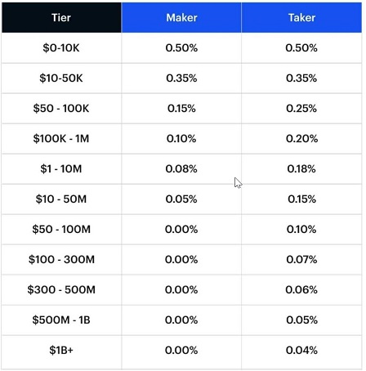Click the $100 - 300M tier label
Image resolution: width=366 pixels, height=371 pixels.
61,260
